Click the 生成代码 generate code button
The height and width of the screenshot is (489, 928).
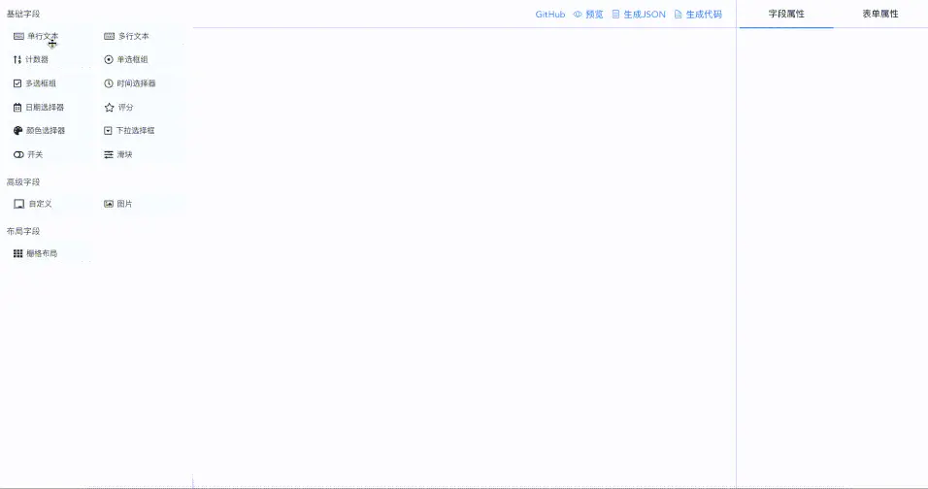pyautogui.click(x=698, y=15)
